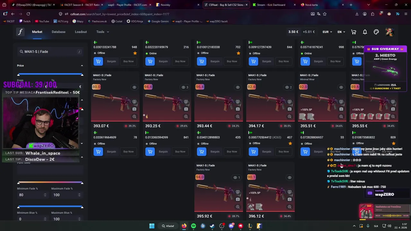Open the in-game inspect icon on the 394.17 € item
Image resolution: width=411 pixels, height=231 pixels.
tap(289, 102)
